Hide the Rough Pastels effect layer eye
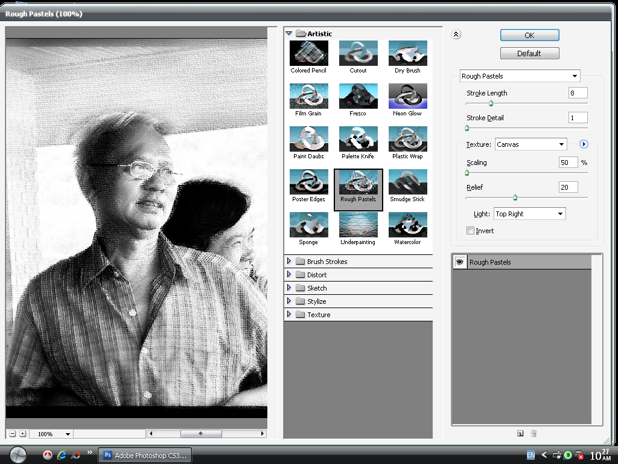 click(x=460, y=262)
